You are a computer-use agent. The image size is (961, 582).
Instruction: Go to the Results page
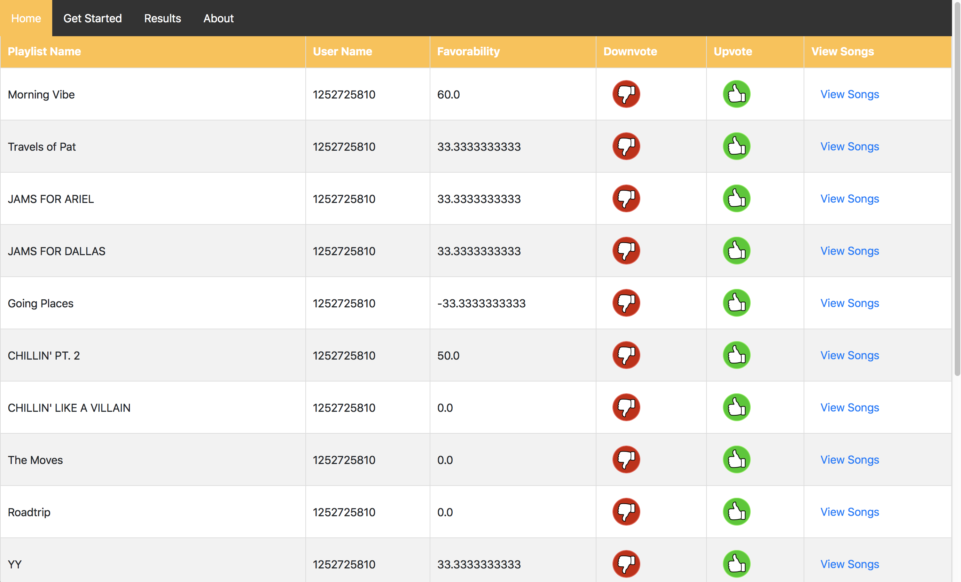(x=162, y=18)
